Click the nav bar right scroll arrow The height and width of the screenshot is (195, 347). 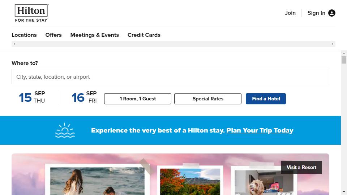[x=333, y=44]
